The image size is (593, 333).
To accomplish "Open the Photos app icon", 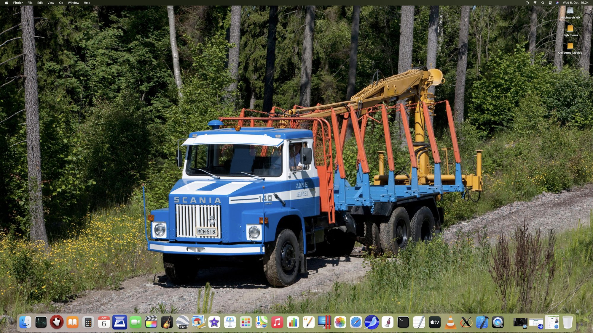I will tap(340, 322).
